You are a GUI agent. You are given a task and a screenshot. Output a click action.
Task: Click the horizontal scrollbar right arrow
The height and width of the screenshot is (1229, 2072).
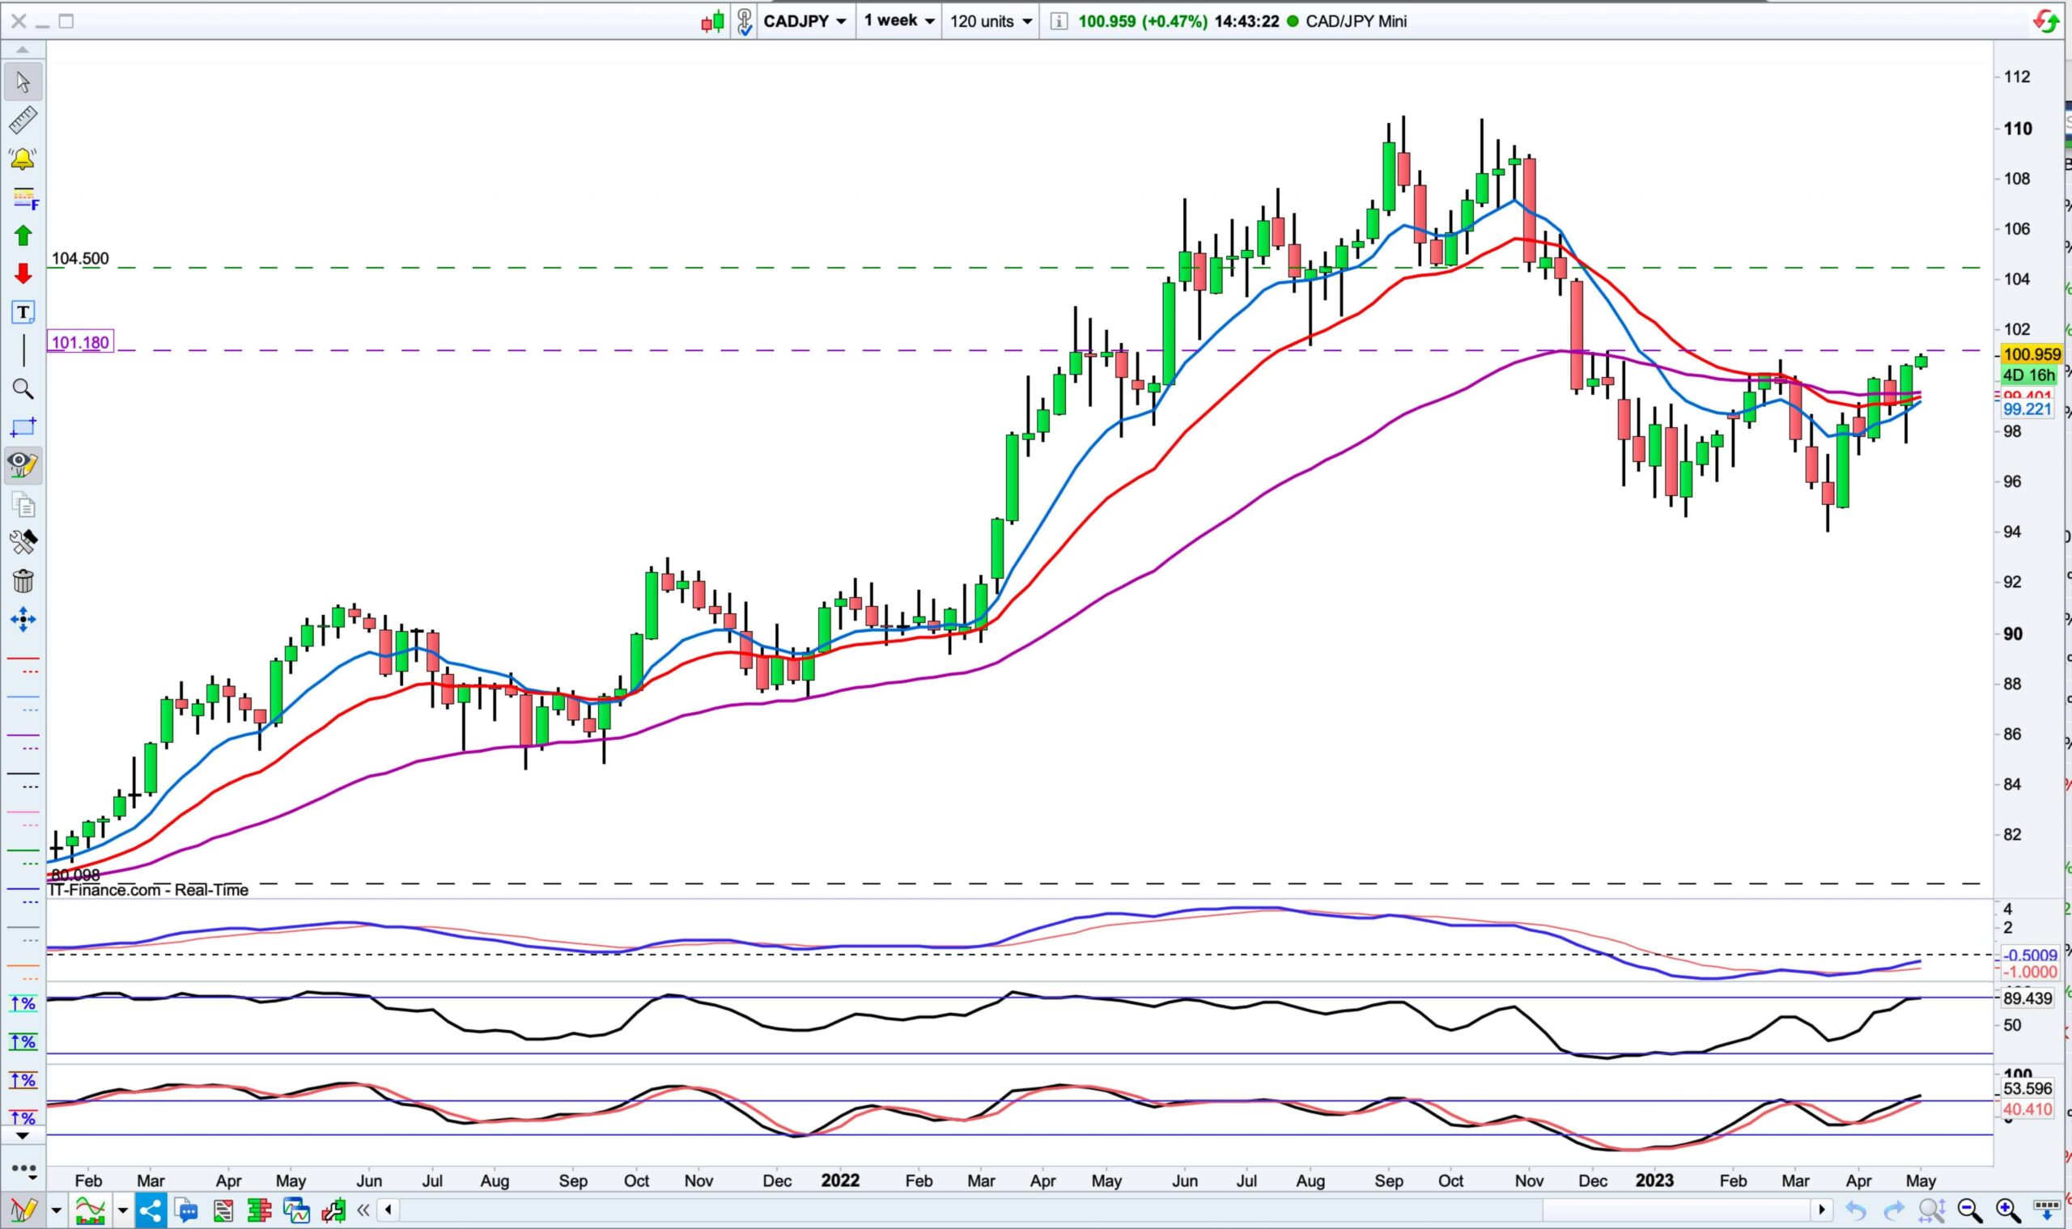[x=1822, y=1210]
